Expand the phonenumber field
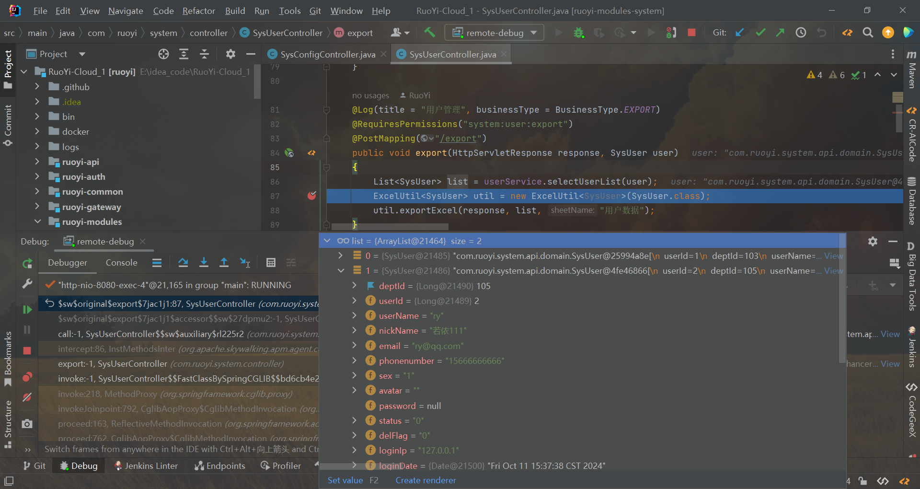The width and height of the screenshot is (920, 489). [x=354, y=361]
